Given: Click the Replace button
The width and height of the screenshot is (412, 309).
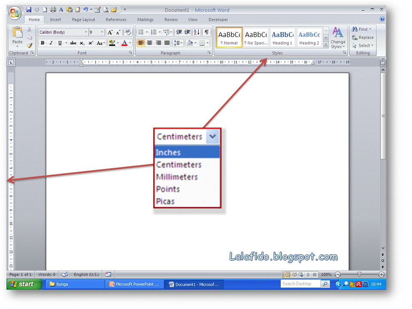Looking at the screenshot, I should click(x=363, y=37).
